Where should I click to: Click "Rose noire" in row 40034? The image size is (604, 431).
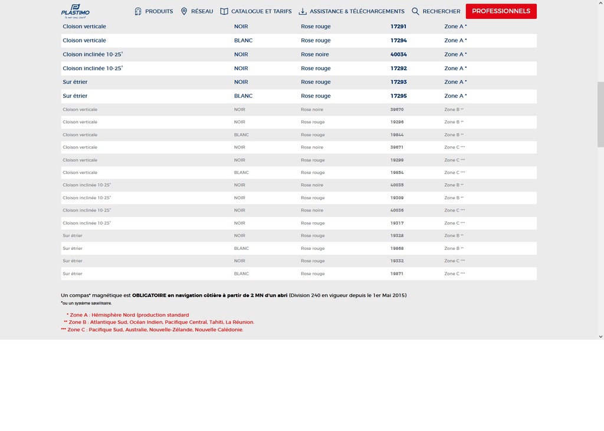pos(315,54)
